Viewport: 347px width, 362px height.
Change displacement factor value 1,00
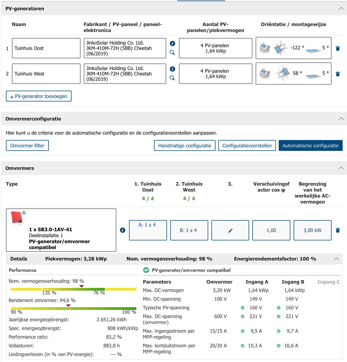[x=271, y=230]
